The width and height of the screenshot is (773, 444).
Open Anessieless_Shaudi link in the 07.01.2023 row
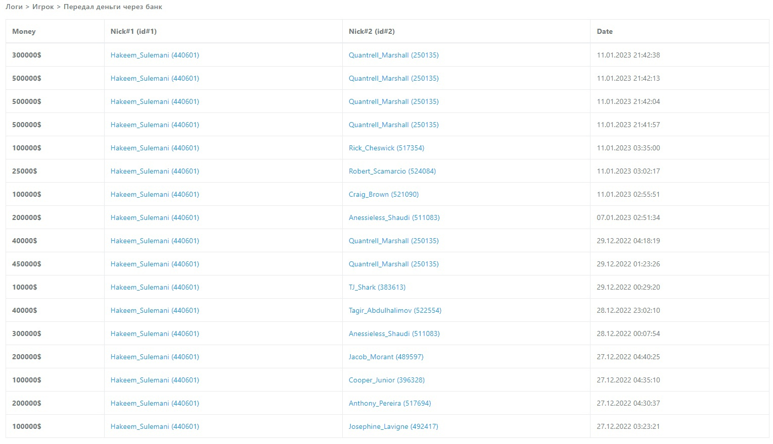[394, 217]
